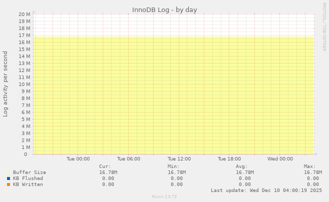Click KB Written Max value 0.00
Viewport: 329px width, 202px height.
(x=313, y=184)
